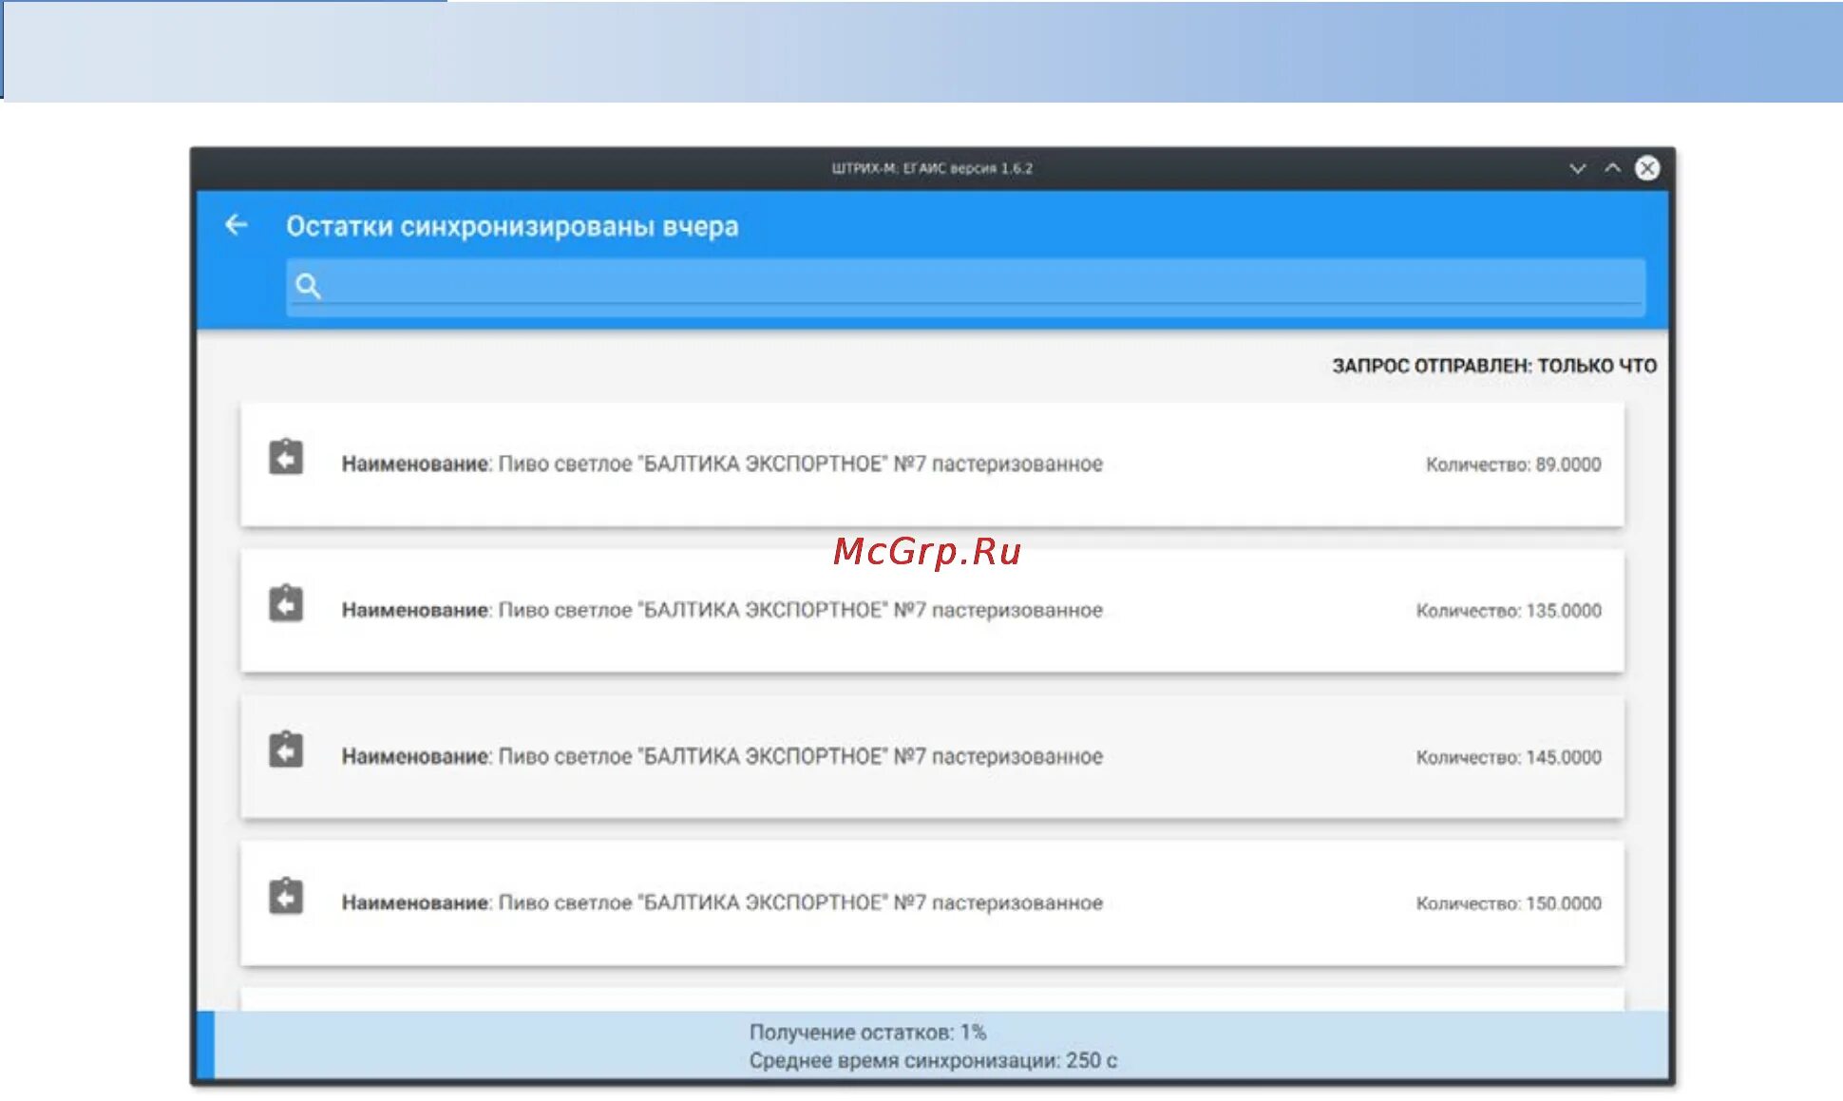1843x1101 pixels.
Task: Select the beer row with Количество: 150.0000
Action: pyautogui.click(x=932, y=903)
